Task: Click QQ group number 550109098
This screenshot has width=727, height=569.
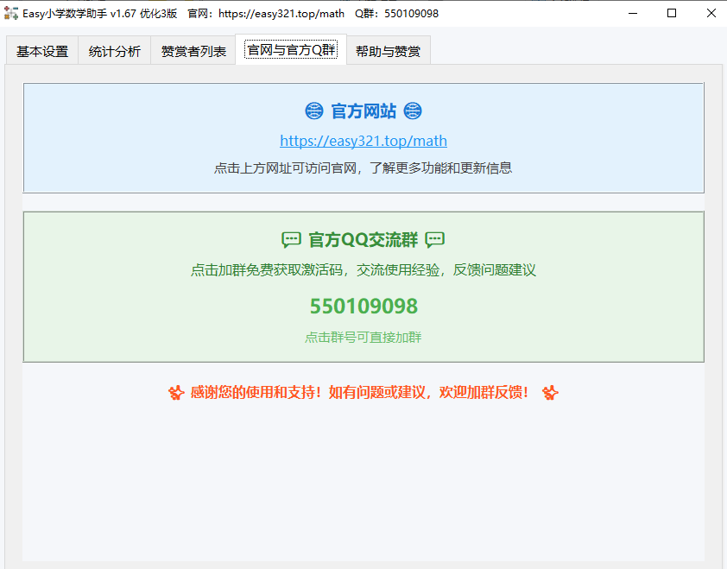Action: point(363,306)
